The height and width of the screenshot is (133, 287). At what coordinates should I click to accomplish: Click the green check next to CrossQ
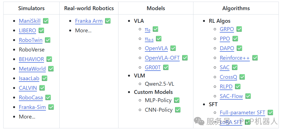coord(242,77)
